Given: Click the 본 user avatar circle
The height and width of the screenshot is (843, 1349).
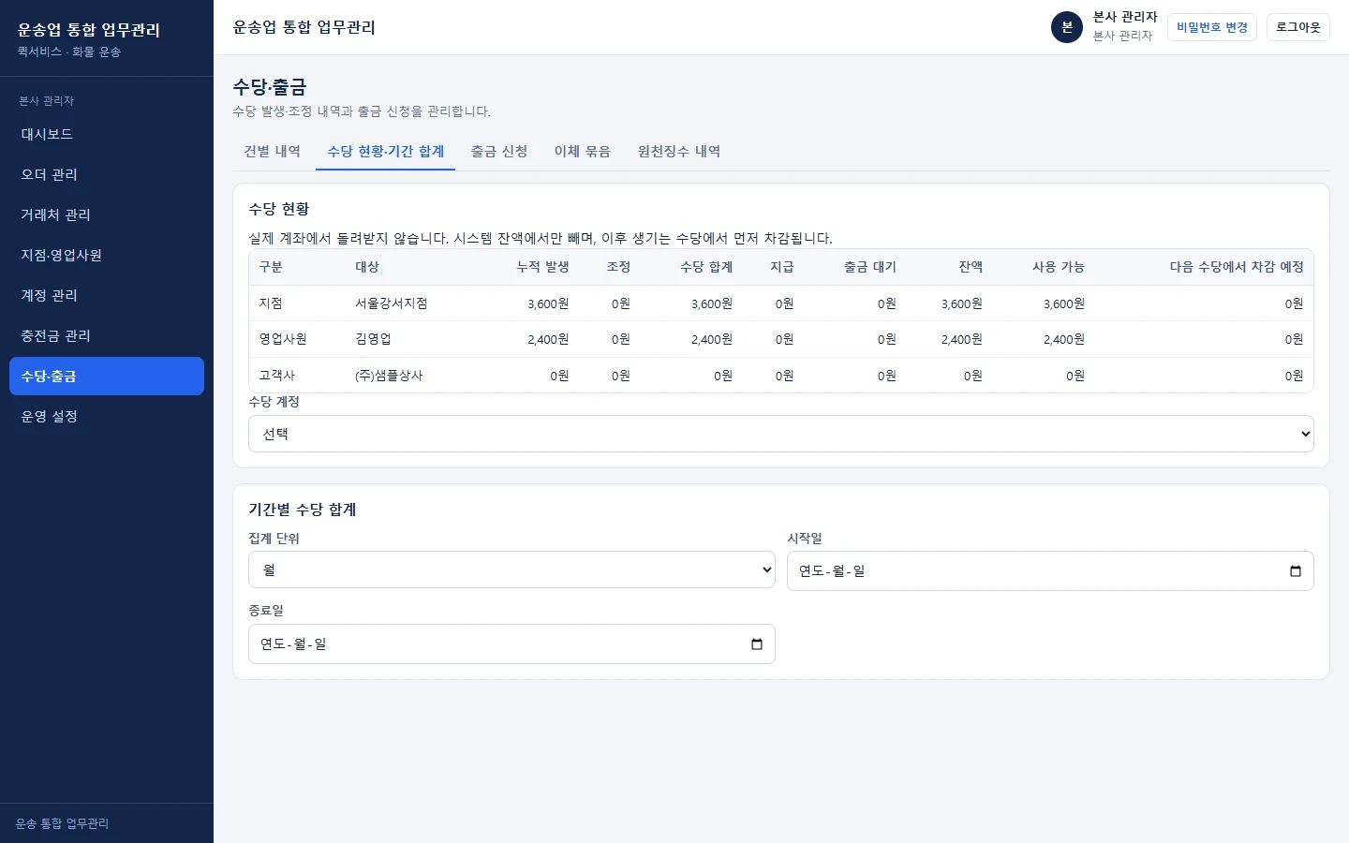Looking at the screenshot, I should coord(1067,27).
